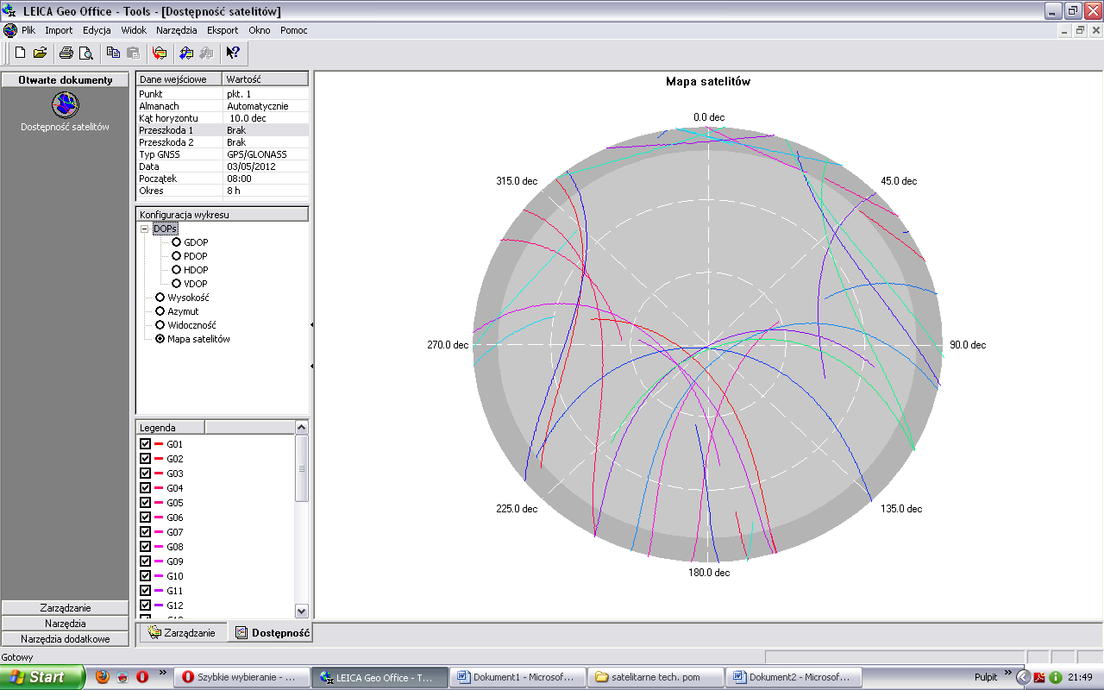1104x690 pixels.
Task: Uncheck the G12 satellite checkbox
Action: pos(145,605)
